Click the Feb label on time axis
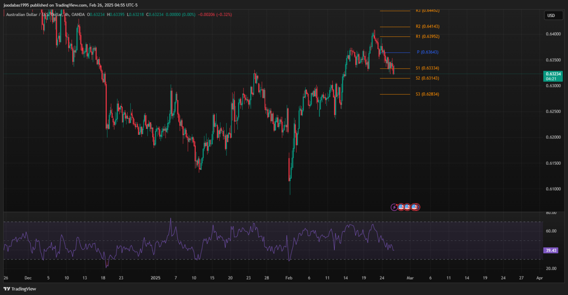Image resolution: width=568 pixels, height=295 pixels. (x=289, y=278)
